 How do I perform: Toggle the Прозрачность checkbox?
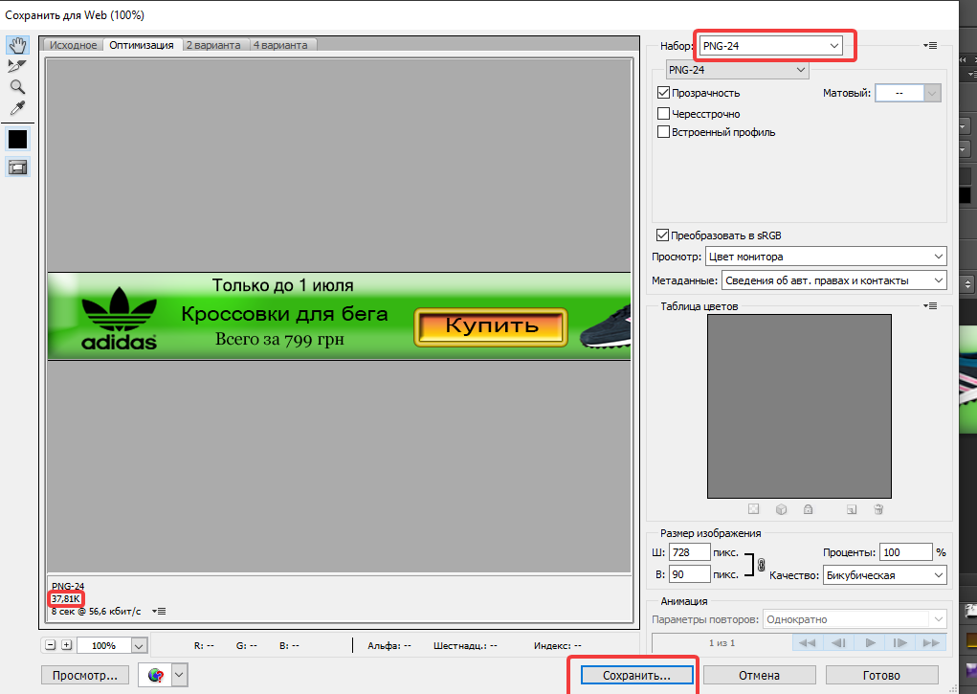[663, 93]
